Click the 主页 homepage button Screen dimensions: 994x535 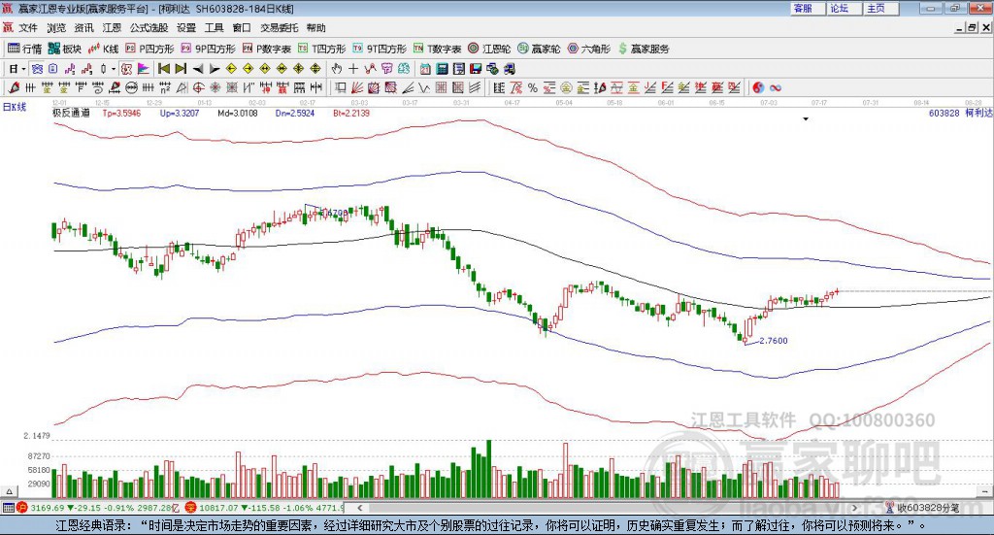880,8
